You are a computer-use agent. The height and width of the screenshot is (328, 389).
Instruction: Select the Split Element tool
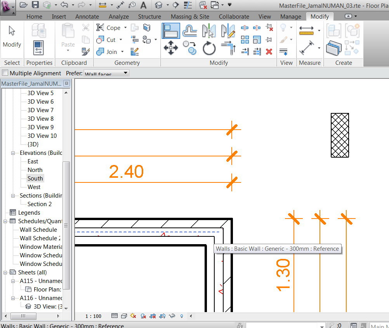pyautogui.click(x=245, y=28)
